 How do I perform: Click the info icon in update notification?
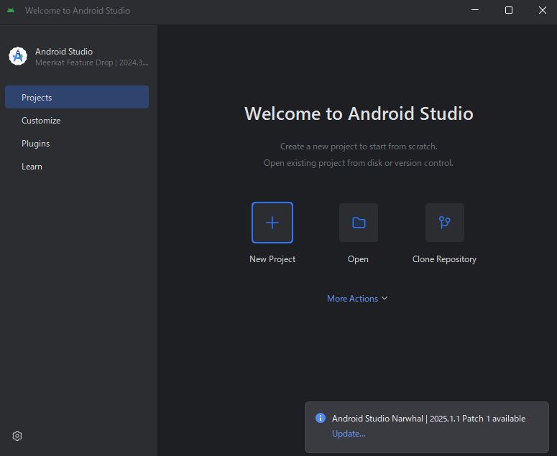click(320, 418)
